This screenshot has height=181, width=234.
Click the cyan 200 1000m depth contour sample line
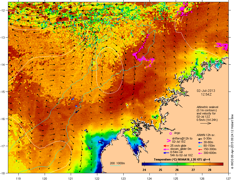(115, 166)
